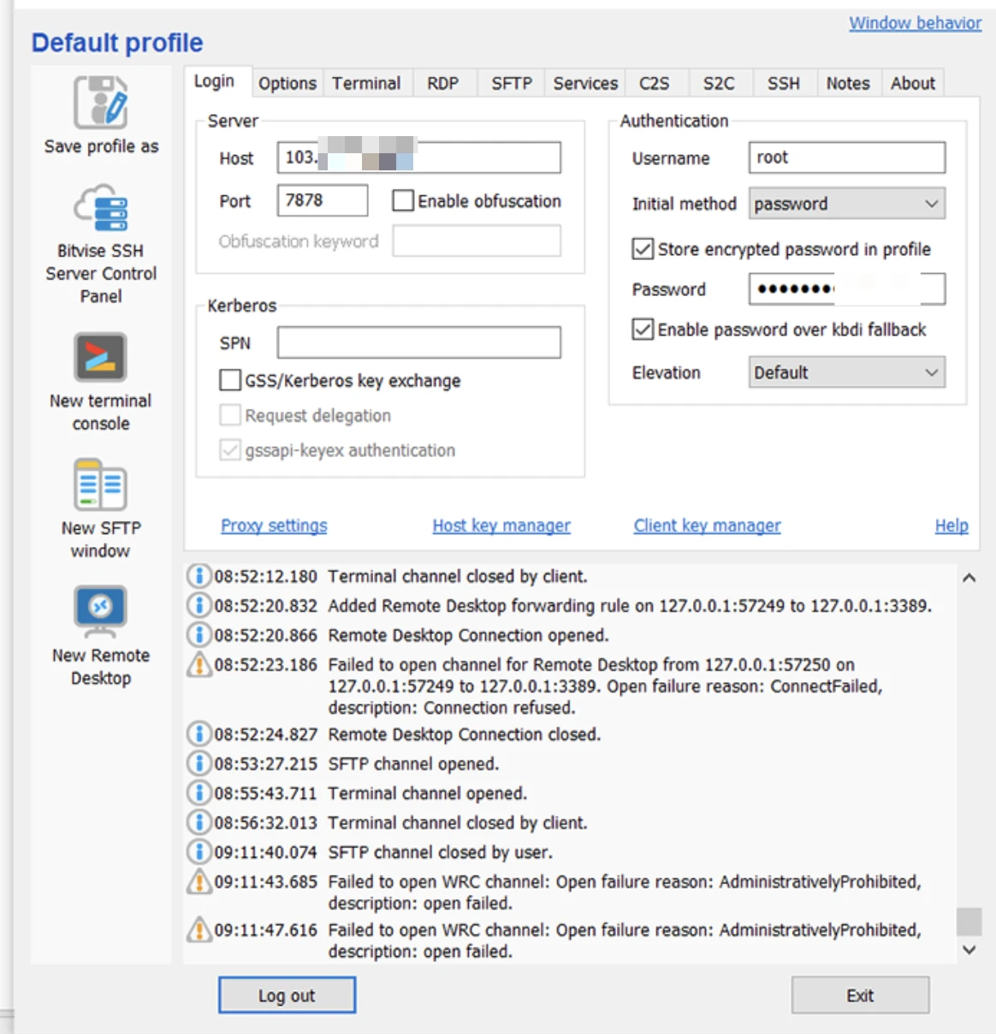Click the disabled Request delegation checkbox
Viewport: 996px width, 1034px height.
click(x=230, y=415)
